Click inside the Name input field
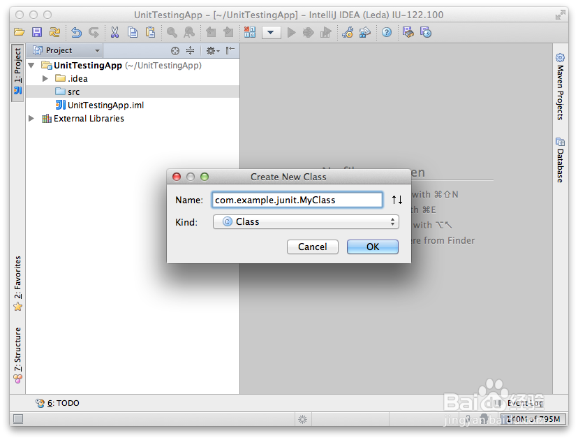This screenshot has height=440, width=578. pyautogui.click(x=297, y=199)
